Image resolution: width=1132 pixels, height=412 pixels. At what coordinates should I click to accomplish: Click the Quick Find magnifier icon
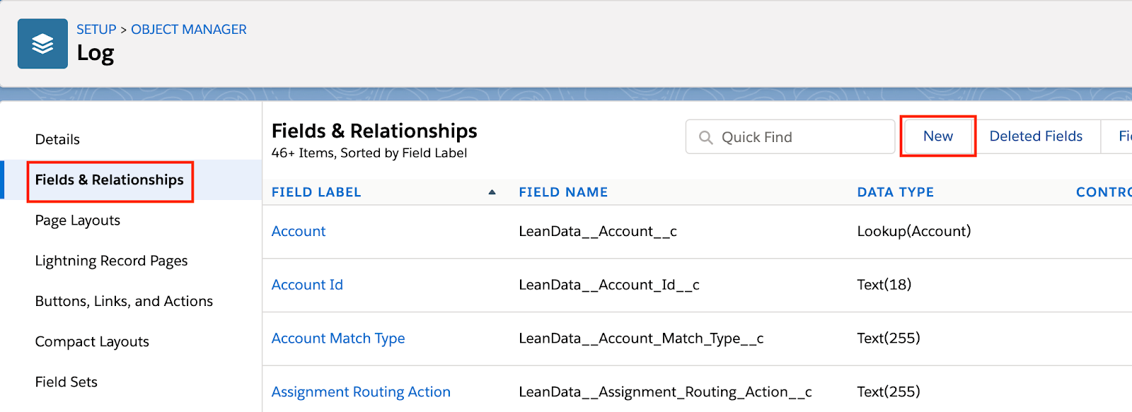(705, 137)
